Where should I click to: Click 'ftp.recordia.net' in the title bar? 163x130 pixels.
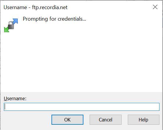[50, 7]
